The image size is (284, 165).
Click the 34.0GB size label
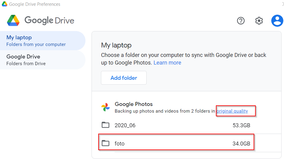click(241, 144)
